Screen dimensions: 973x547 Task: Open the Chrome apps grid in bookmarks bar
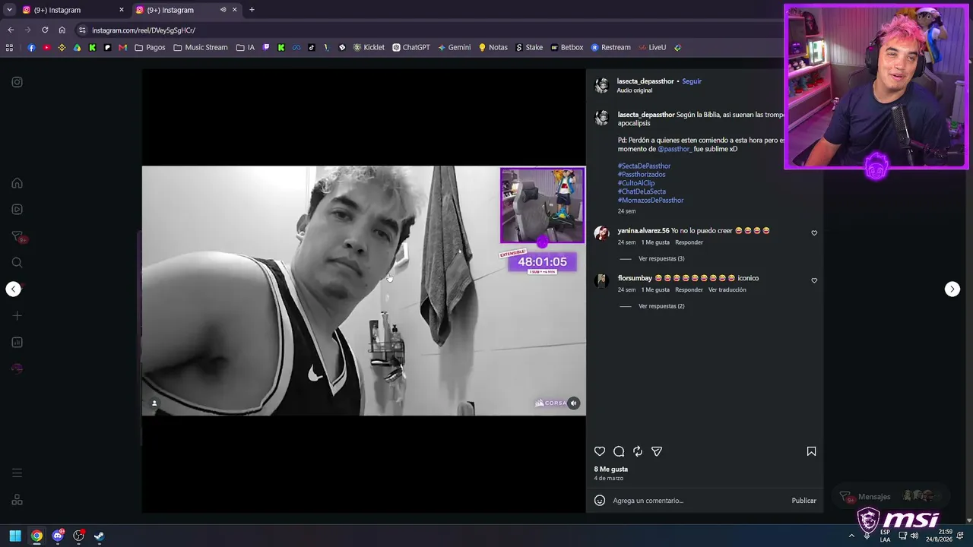[x=9, y=47]
